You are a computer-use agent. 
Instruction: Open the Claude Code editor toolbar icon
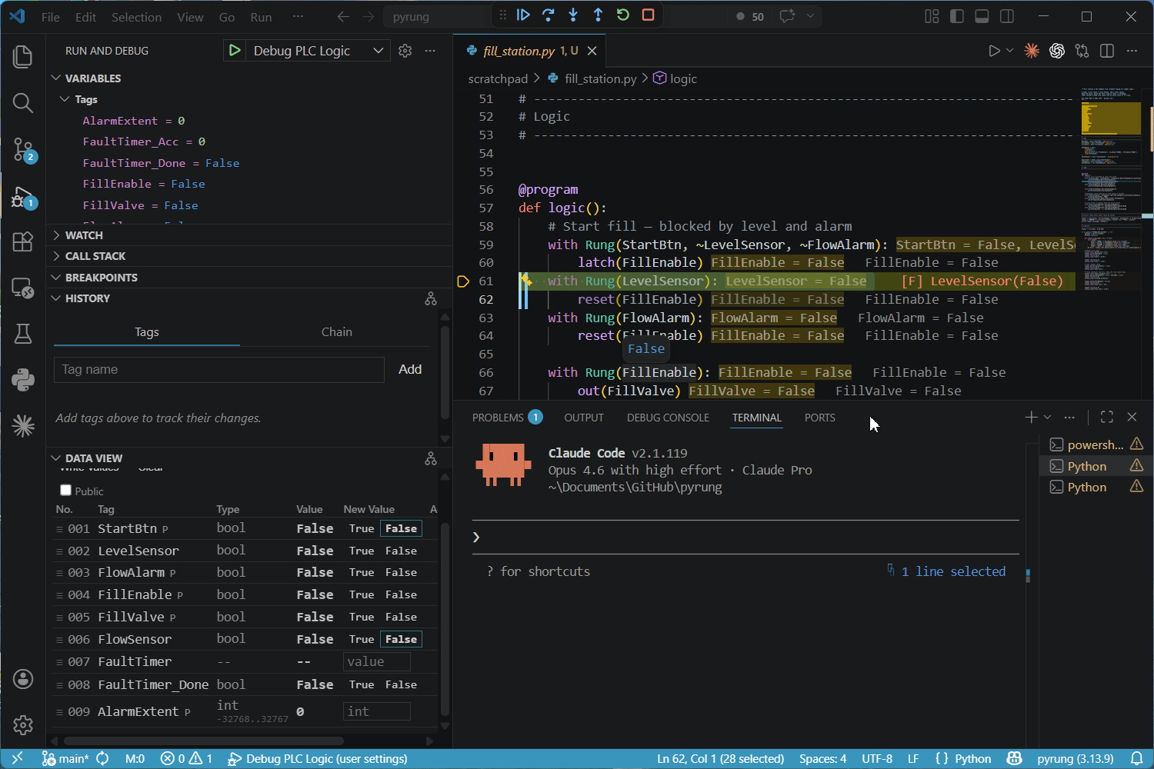point(1032,51)
